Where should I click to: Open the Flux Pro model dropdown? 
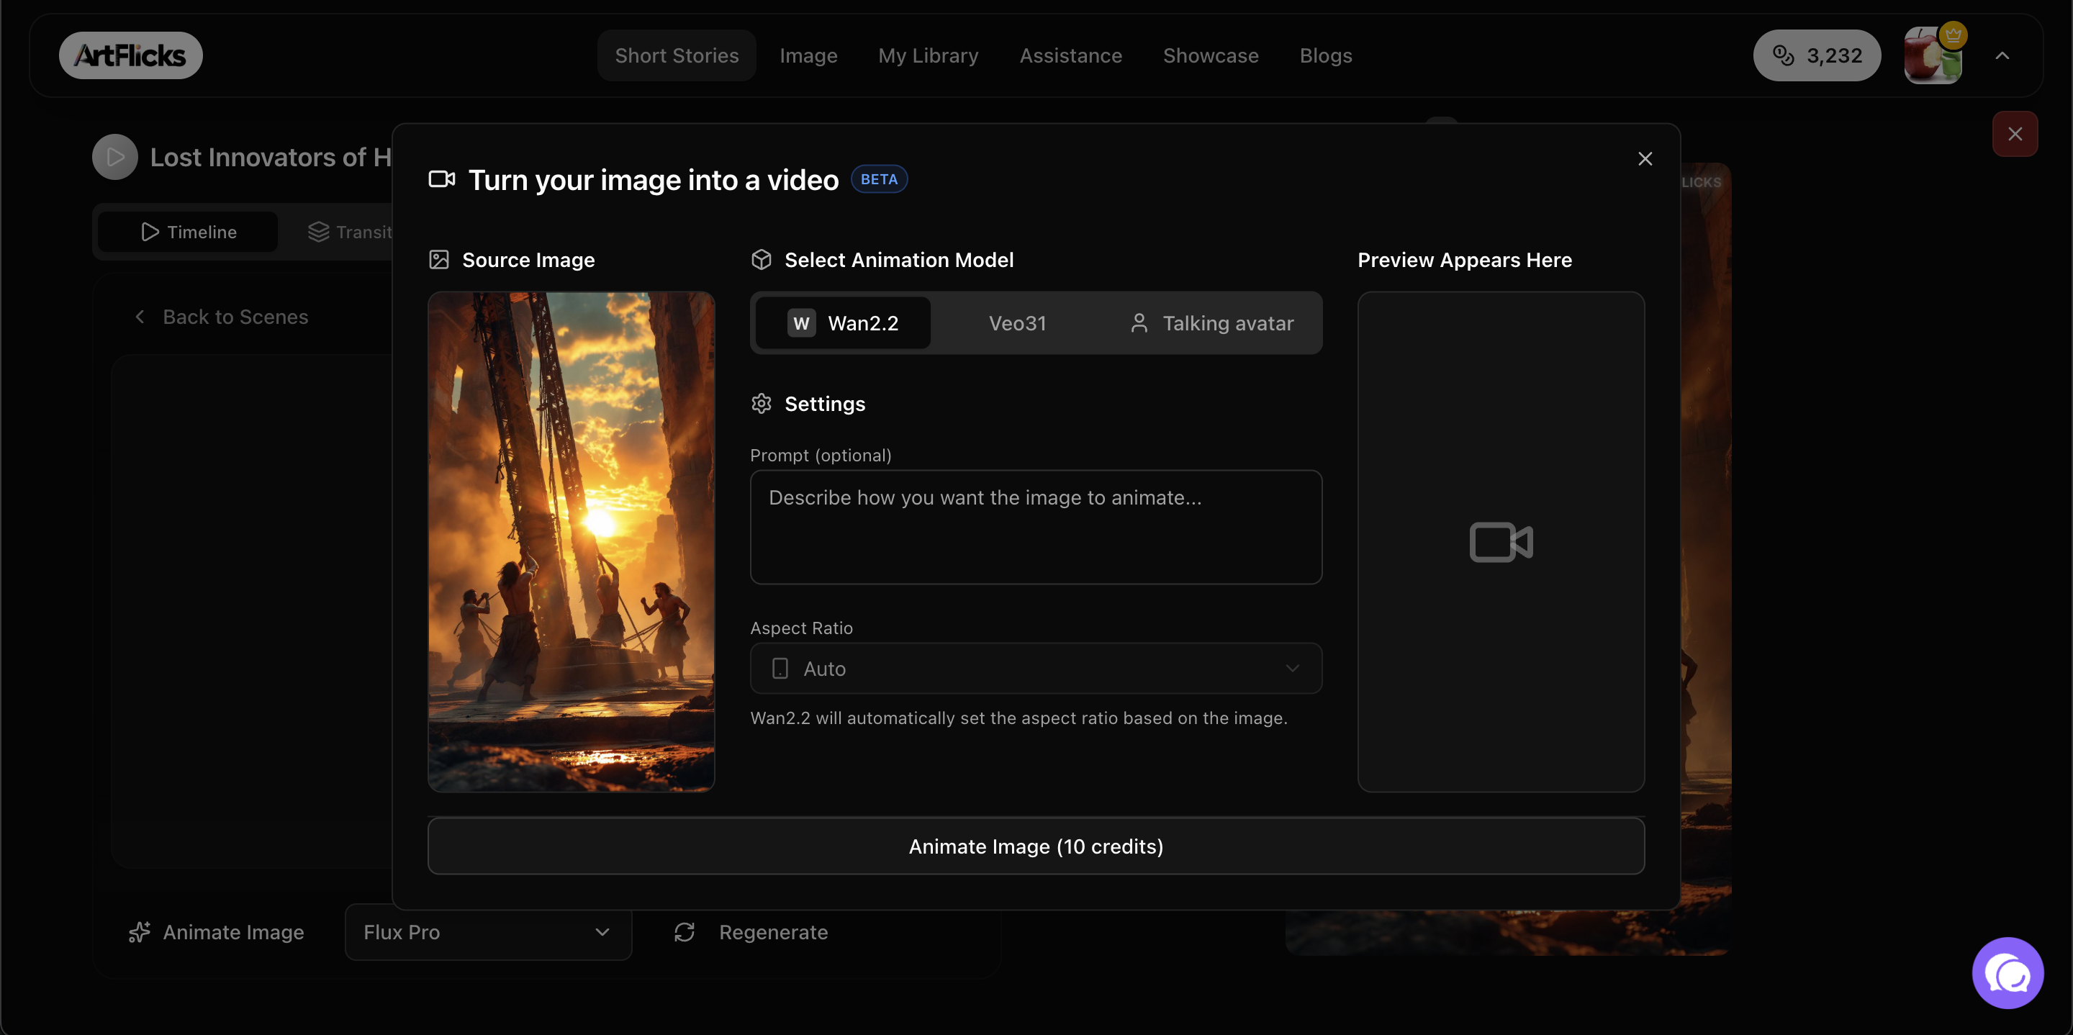(x=487, y=932)
